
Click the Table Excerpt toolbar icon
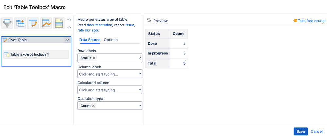59,24
